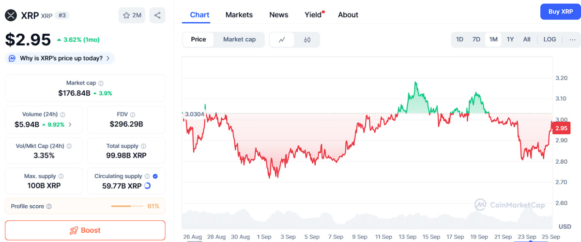
Task: Click the AI icon beside price-up question
Action: pyautogui.click(x=13, y=58)
